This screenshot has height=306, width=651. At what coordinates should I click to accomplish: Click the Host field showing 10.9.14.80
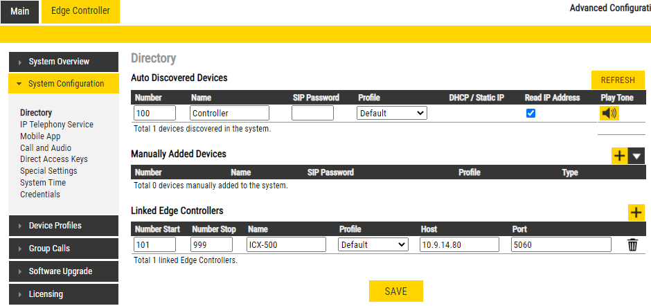459,244
